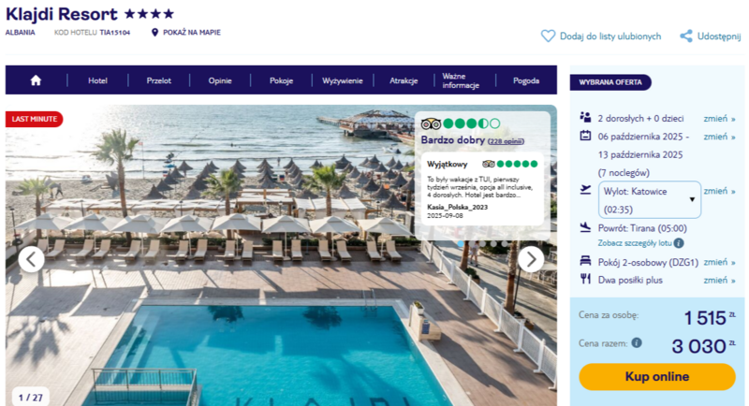Show previous photo with left arrow

(x=32, y=259)
